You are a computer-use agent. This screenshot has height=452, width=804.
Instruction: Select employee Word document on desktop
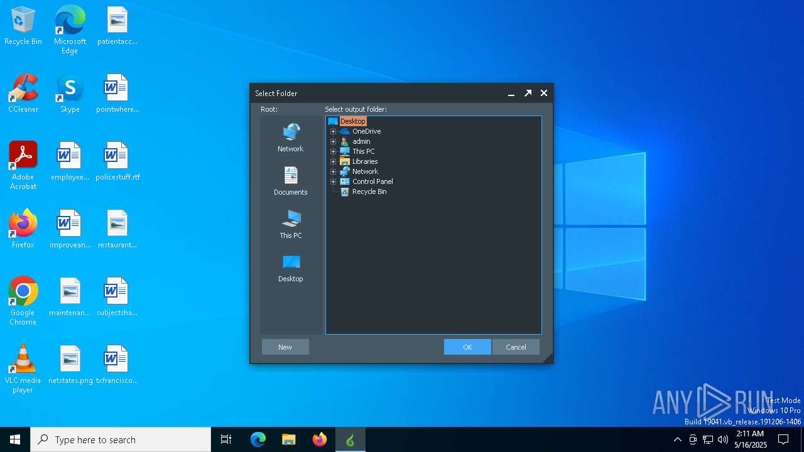pyautogui.click(x=70, y=162)
